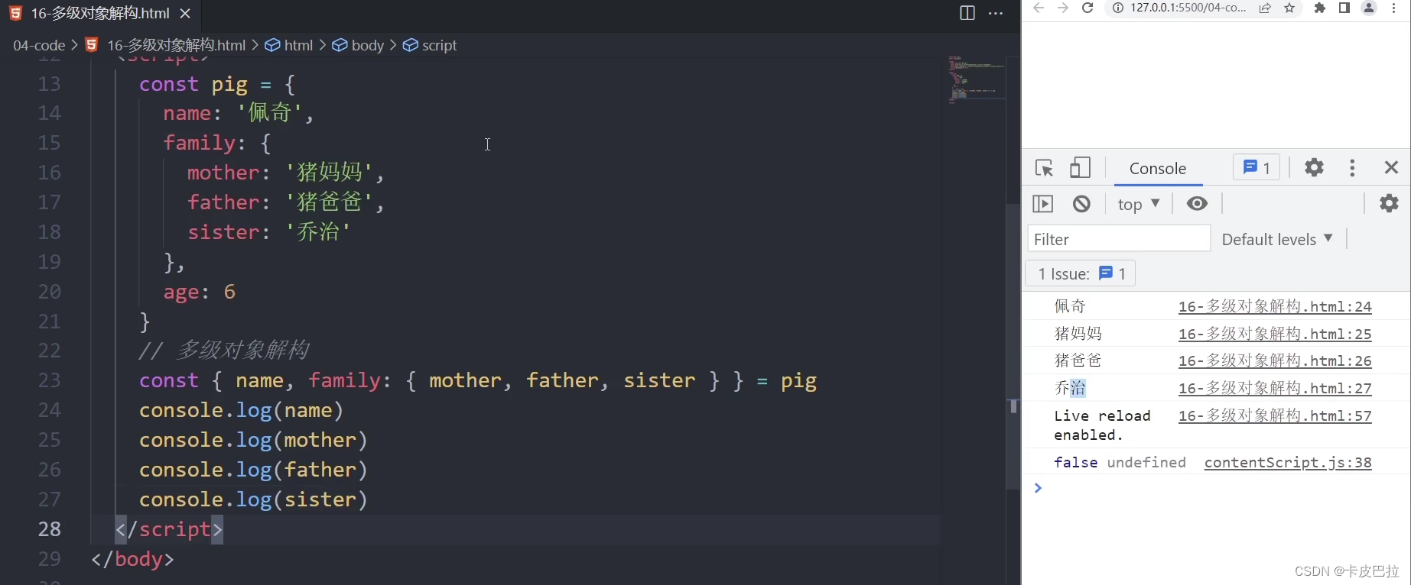The height and width of the screenshot is (585, 1411).
Task: Click the 04-code breadcrumb folder
Action: (x=39, y=45)
